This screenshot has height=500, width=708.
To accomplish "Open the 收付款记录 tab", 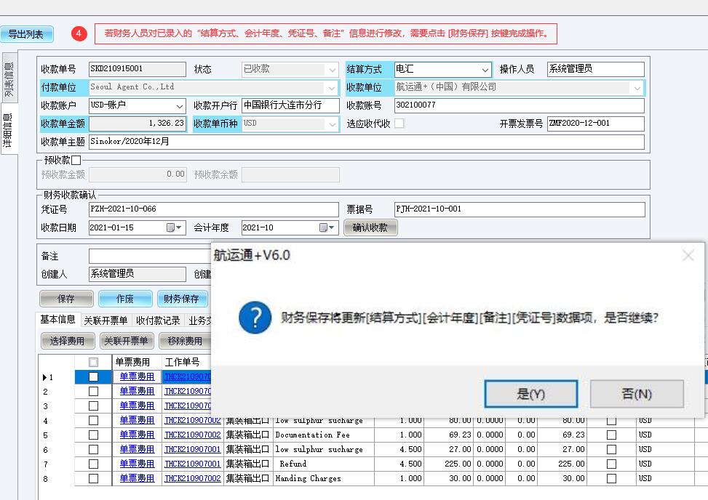I will pyautogui.click(x=158, y=320).
